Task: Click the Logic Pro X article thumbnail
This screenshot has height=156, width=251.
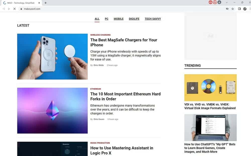Action: click(52, 149)
